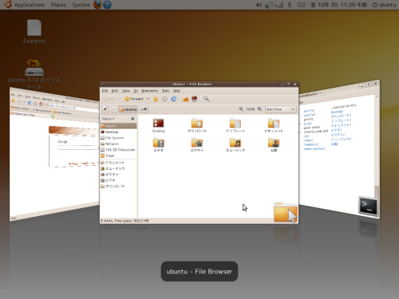This screenshot has height=299, width=399.
Task: Click the Back arrow in File Browser toolbar
Action: 109,99
